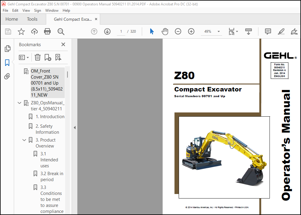This screenshot has height=215, width=301.
Task: Click the Serial Numbers 00701 and Up text
Action: point(200,96)
